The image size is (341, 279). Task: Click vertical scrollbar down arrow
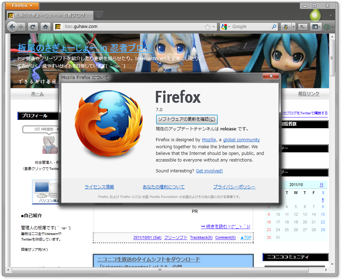332,264
